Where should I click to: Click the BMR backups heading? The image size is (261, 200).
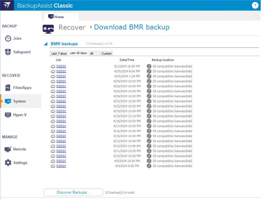[64, 44]
